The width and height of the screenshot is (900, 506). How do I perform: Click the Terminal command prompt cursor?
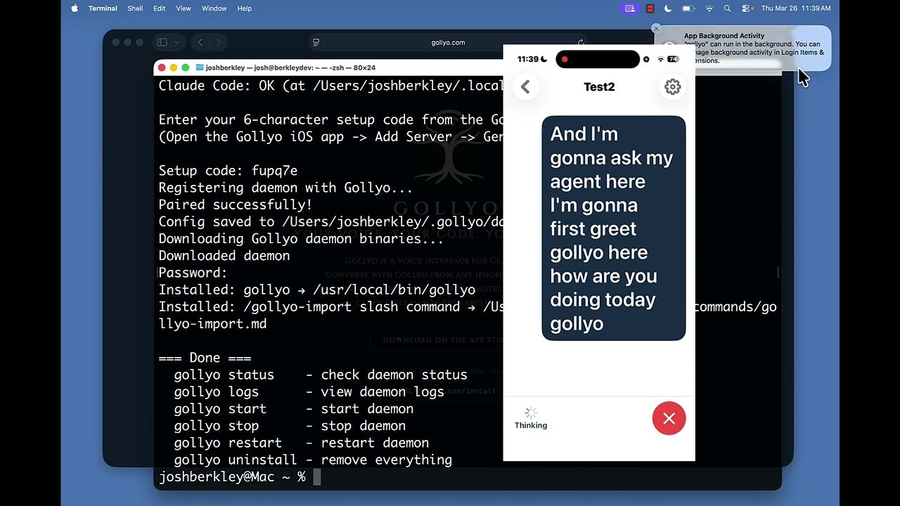pyautogui.click(x=317, y=477)
